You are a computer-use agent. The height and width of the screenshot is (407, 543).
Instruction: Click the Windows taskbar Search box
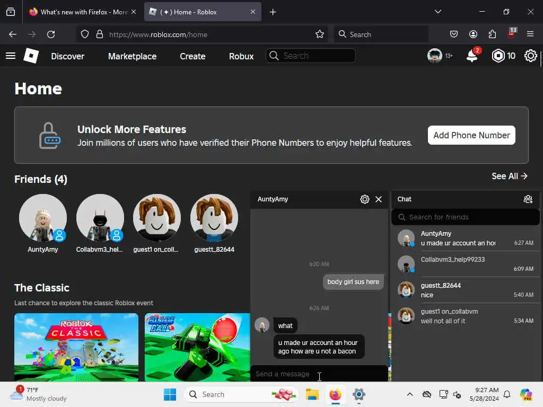[x=241, y=394]
